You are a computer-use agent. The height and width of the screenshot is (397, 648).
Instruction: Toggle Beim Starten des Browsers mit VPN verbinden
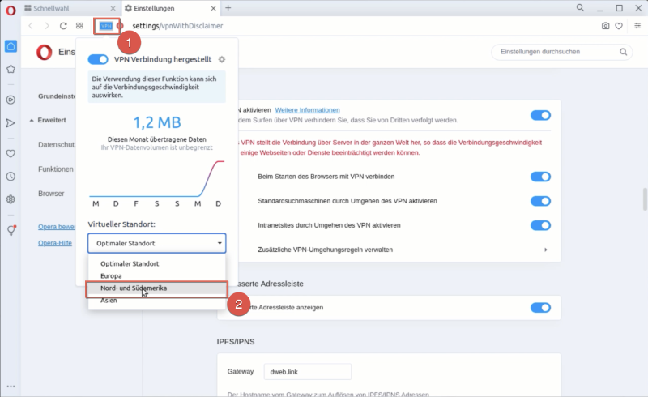540,177
